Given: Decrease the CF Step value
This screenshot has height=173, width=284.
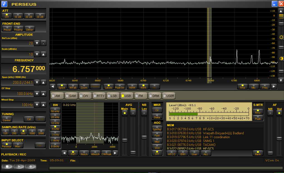Looking at the screenshot, I should (37, 94).
